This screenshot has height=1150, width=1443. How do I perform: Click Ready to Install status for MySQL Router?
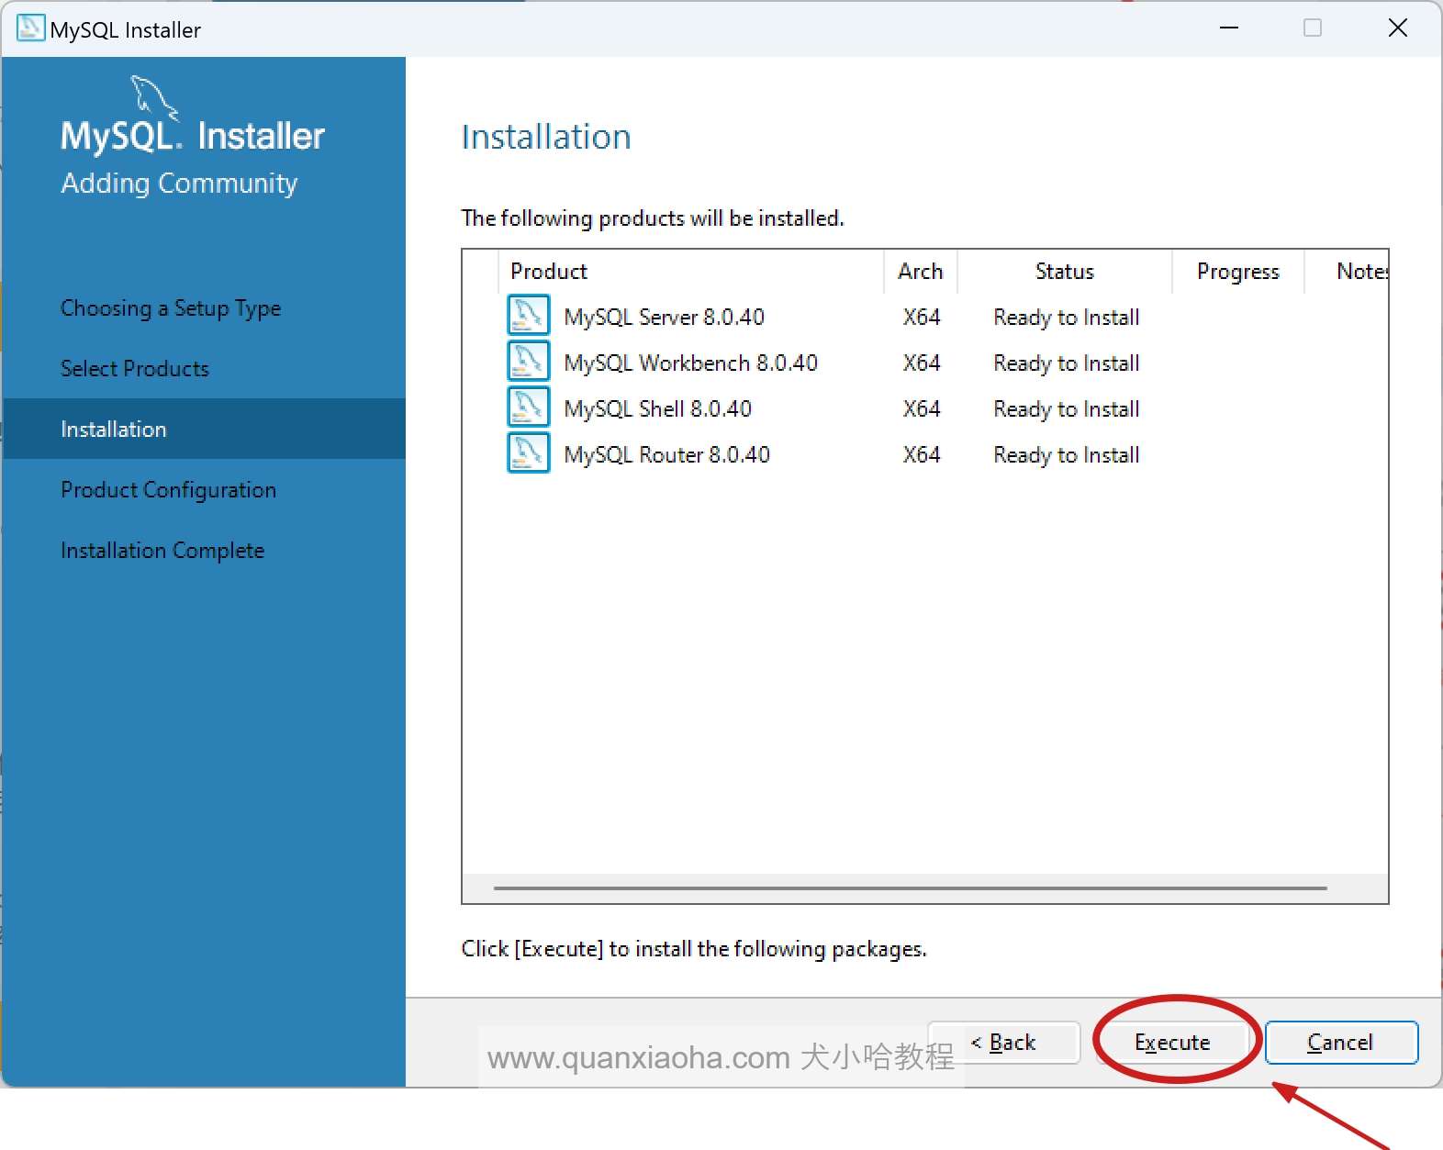pos(1067,455)
